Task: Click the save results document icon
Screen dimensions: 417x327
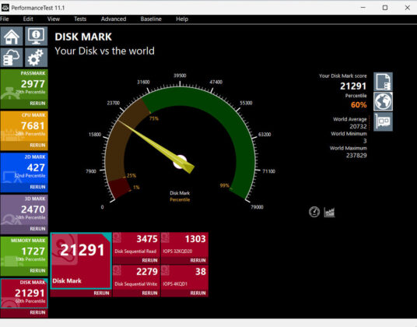Action: (383, 82)
